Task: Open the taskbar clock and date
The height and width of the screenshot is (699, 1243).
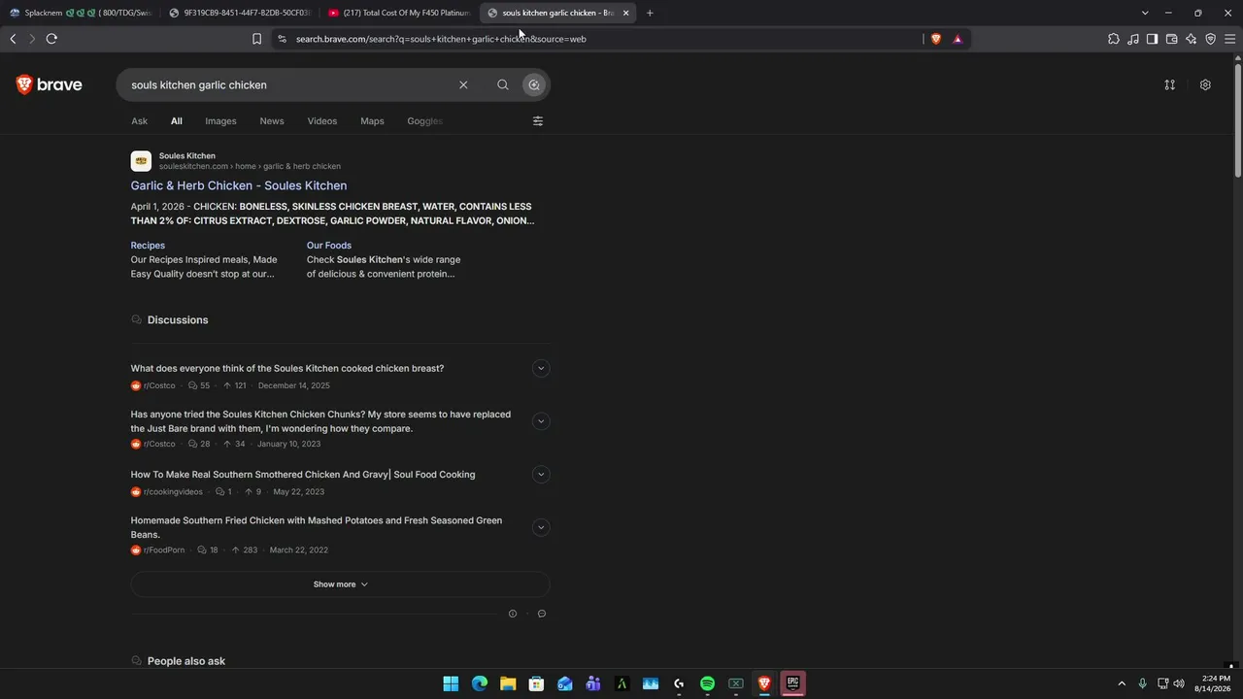Action: coord(1216,683)
